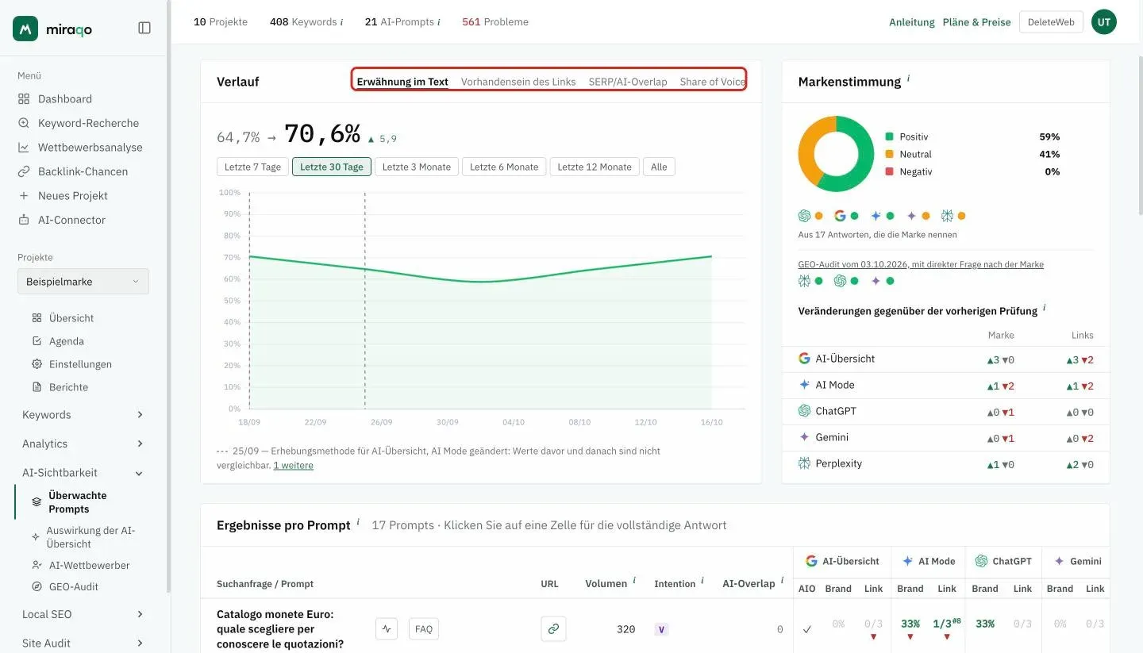Click the Neutral orange legend swatch
The width and height of the screenshot is (1143, 653).
(x=889, y=155)
